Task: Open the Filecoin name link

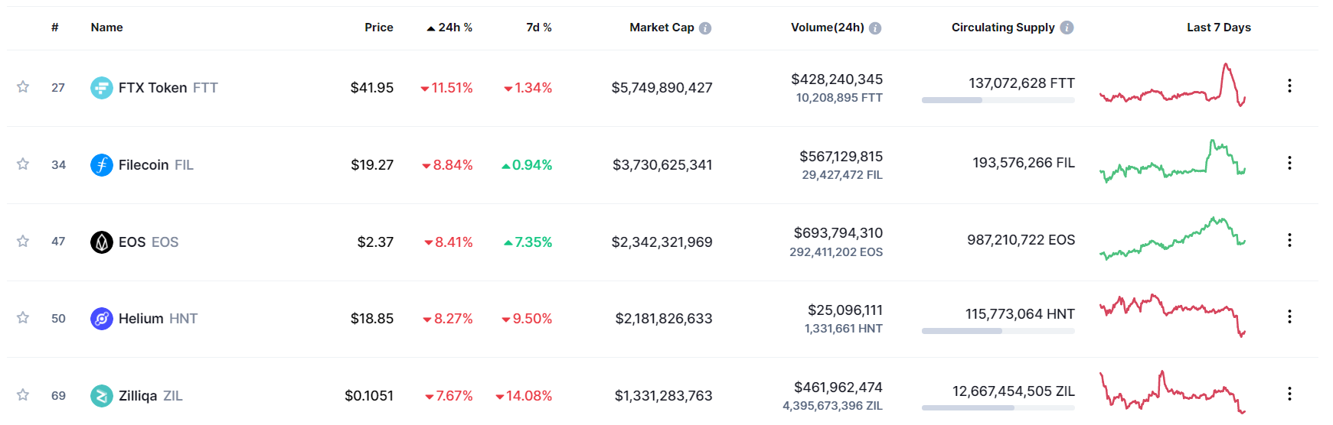Action: (x=143, y=165)
